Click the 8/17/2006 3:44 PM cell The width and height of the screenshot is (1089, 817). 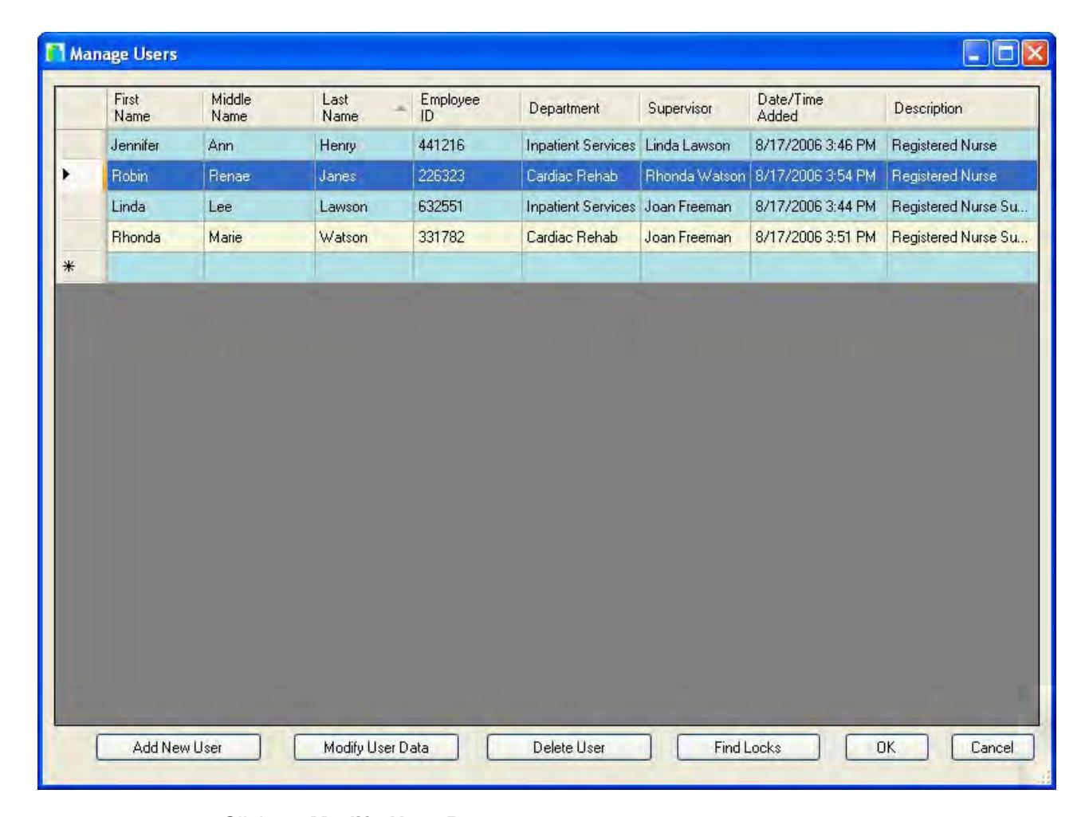[818, 206]
